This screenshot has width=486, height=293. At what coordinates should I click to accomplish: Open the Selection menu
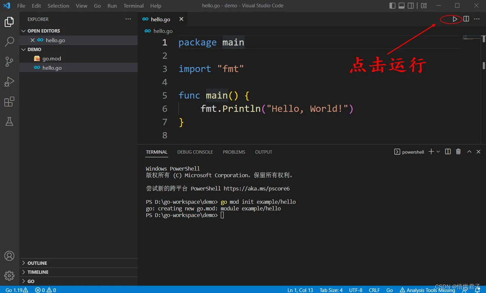pyautogui.click(x=58, y=6)
